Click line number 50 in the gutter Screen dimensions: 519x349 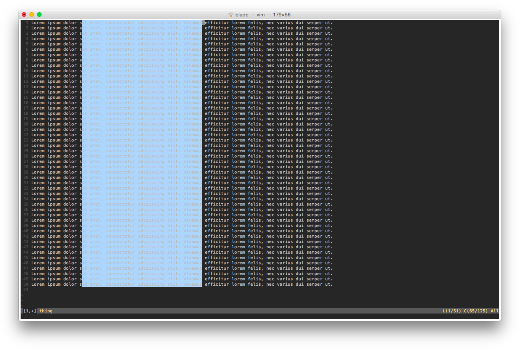[26, 284]
